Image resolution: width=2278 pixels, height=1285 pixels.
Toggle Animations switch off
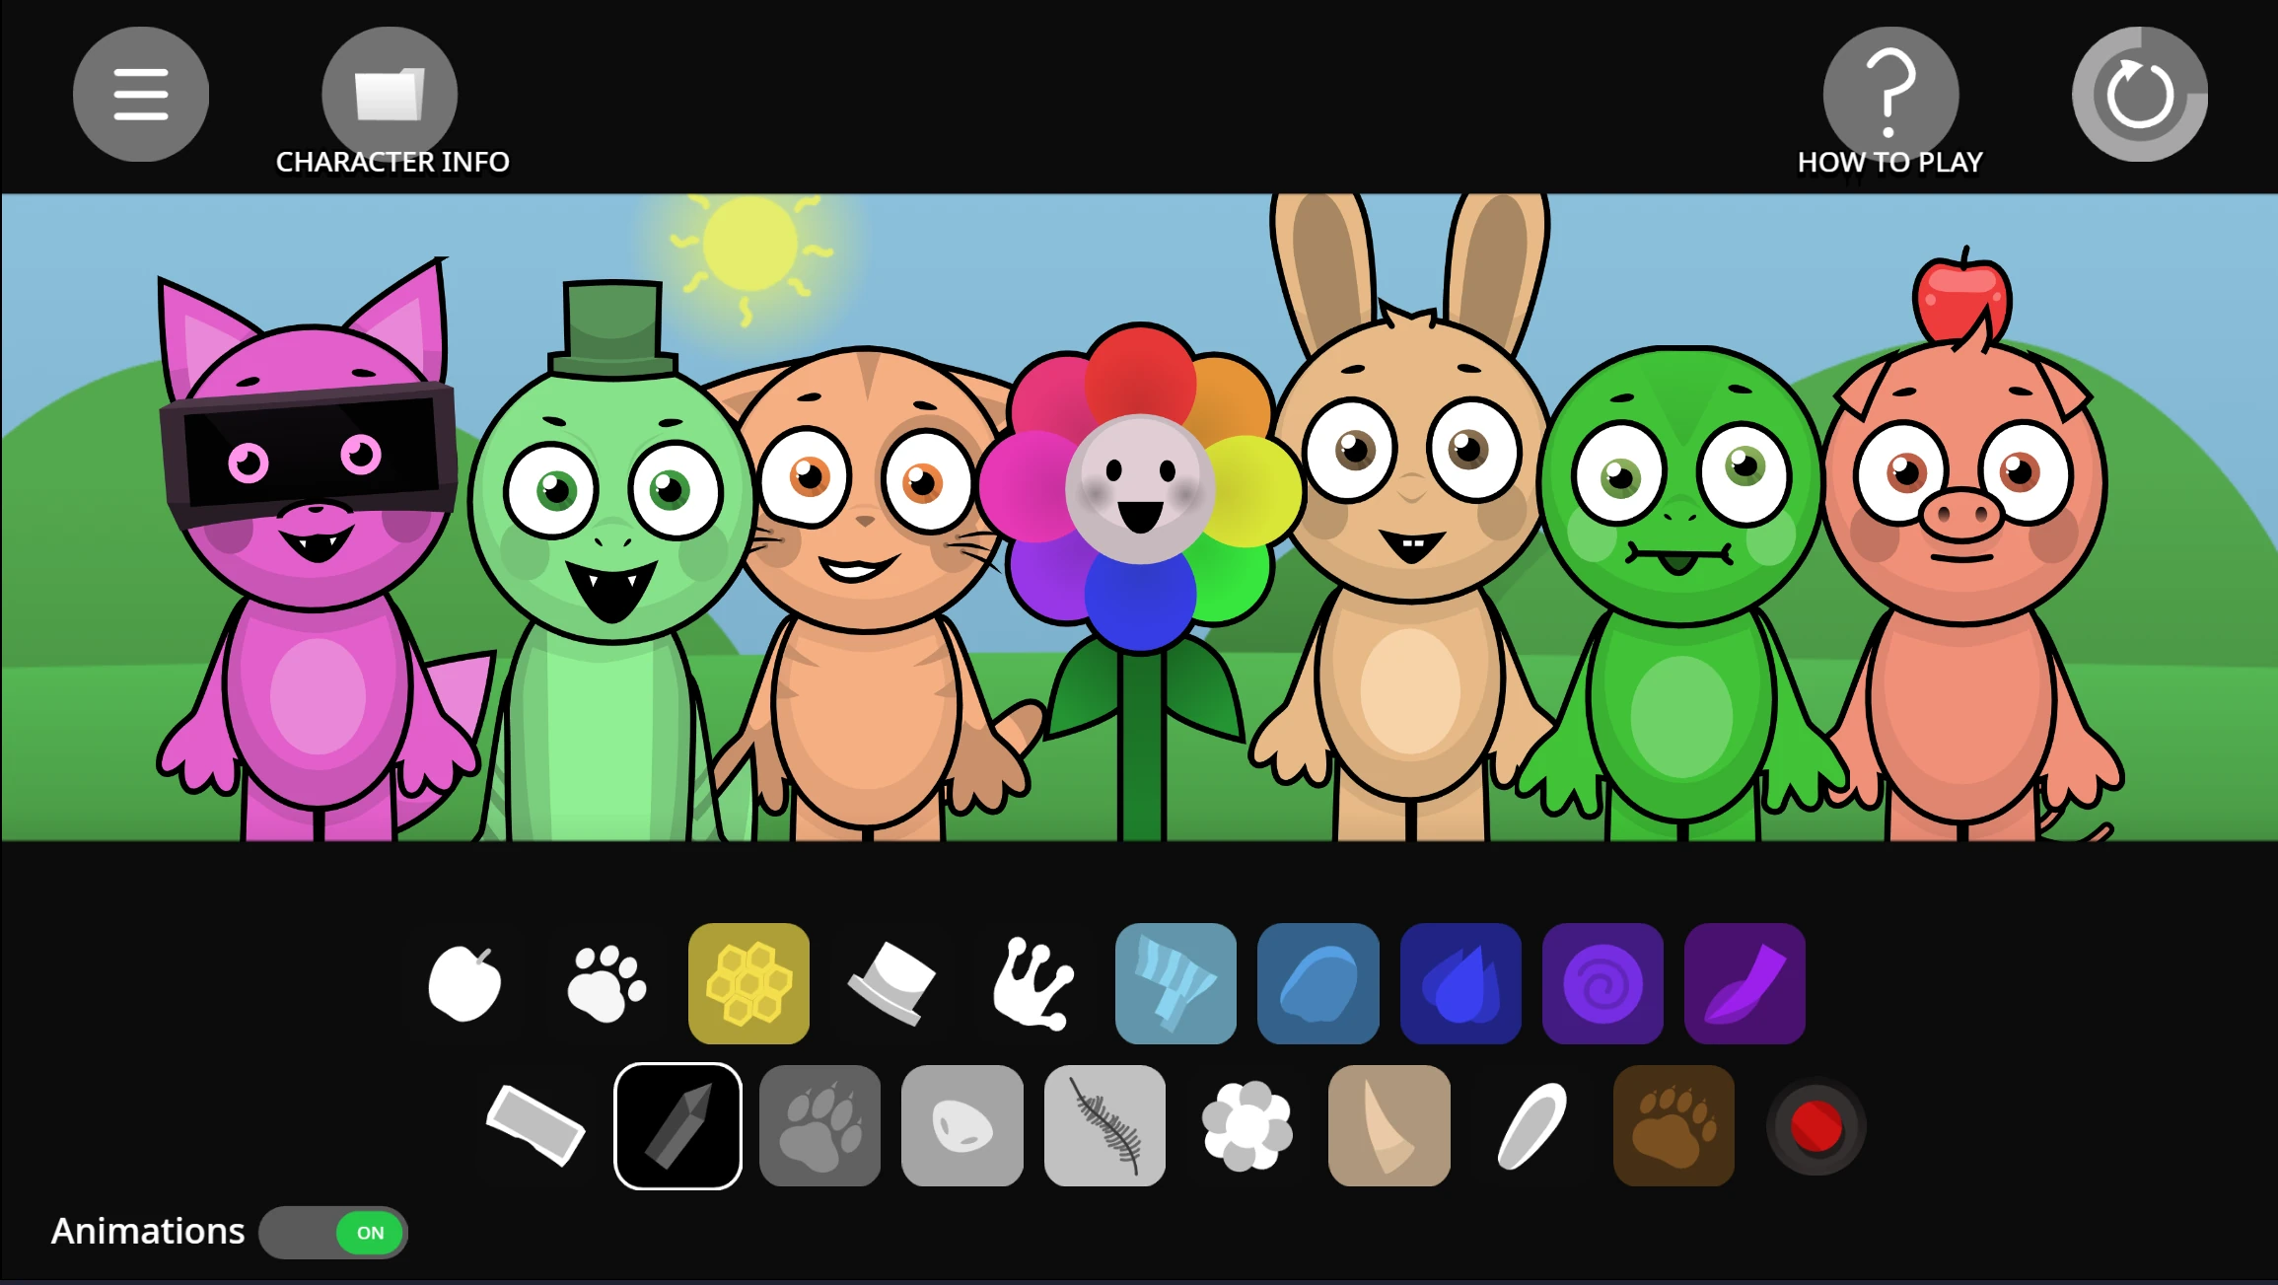tap(333, 1233)
